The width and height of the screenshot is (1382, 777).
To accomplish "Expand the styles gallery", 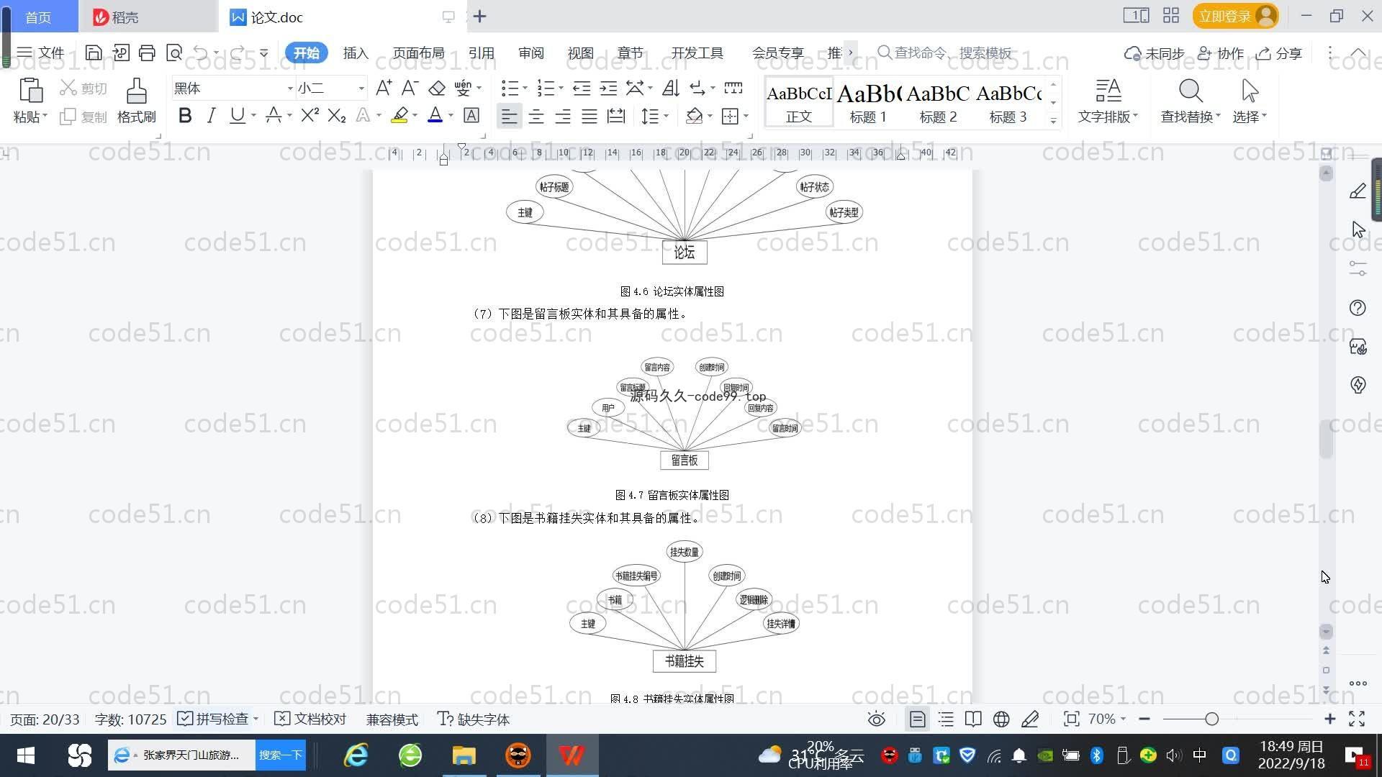I will point(1053,120).
